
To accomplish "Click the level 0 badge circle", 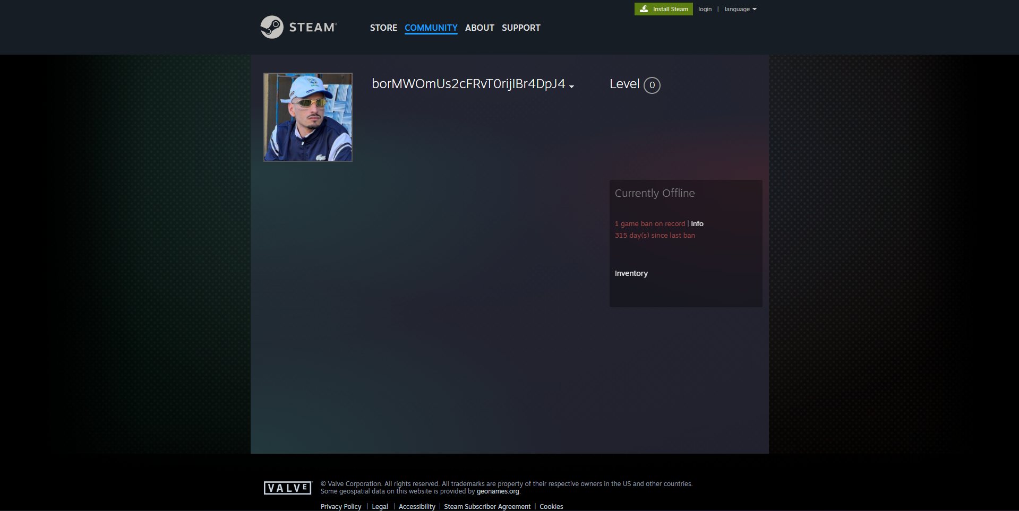I will click(652, 85).
